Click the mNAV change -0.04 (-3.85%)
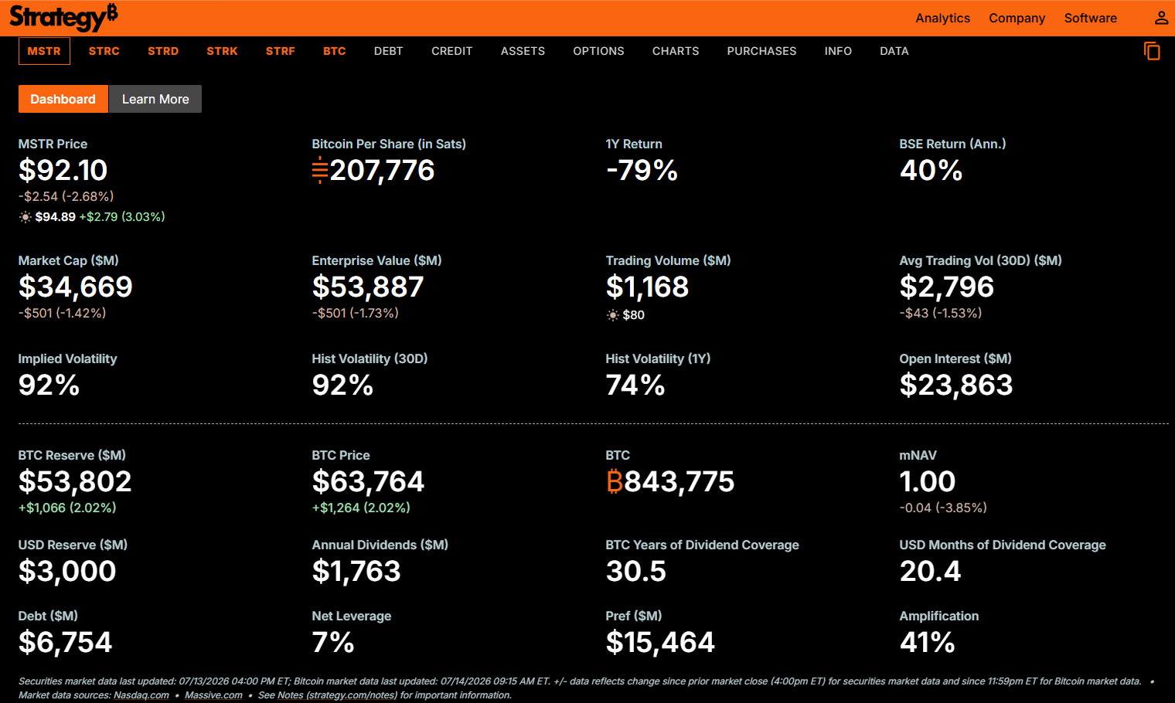Screen dimensions: 1175x703 pos(943,508)
